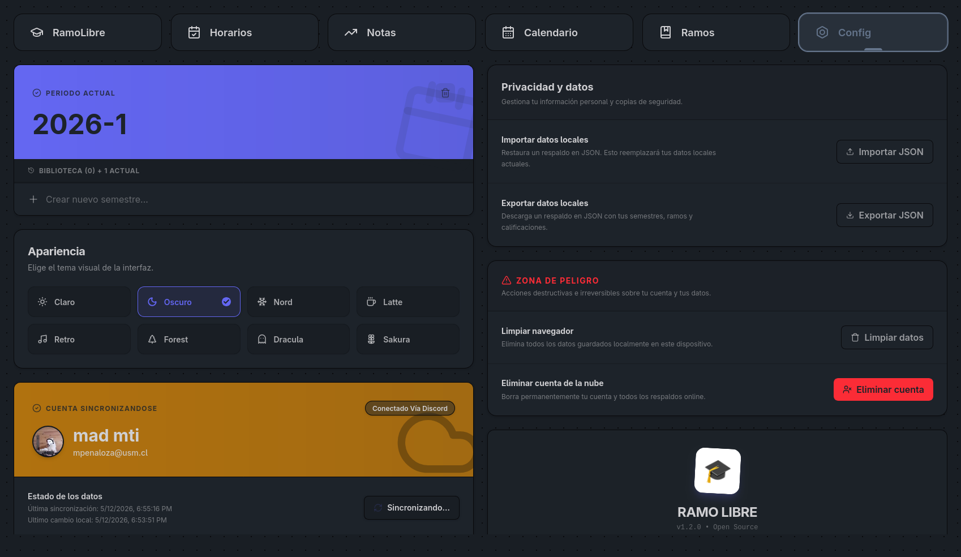
Task: Select the Oscuro theme
Action: pyautogui.click(x=189, y=302)
